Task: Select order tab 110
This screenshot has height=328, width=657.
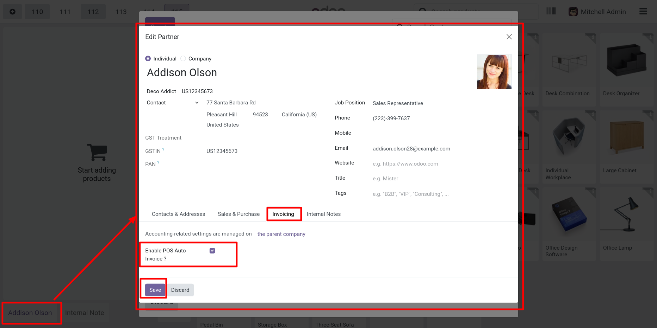Action: click(x=37, y=12)
